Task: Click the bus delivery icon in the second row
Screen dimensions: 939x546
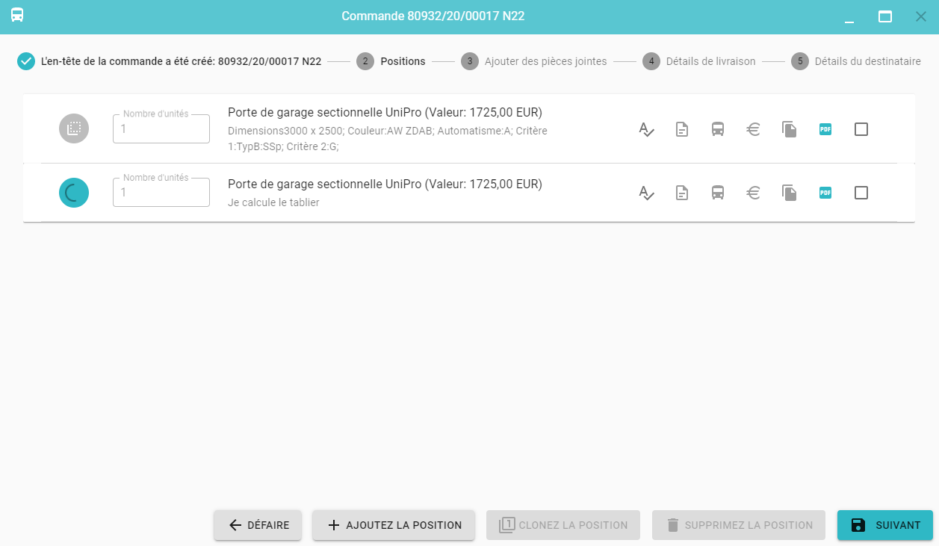Action: pos(718,193)
